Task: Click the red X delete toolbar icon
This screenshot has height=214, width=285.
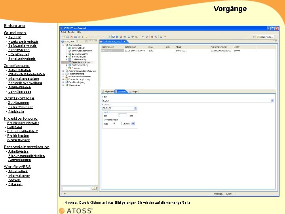Action: click(x=71, y=37)
